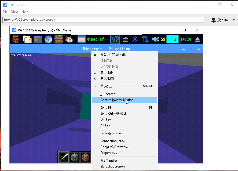Image resolution: width=238 pixels, height=171 pixels.
Task: Click the network up-down arrows icon
Action: pyautogui.click(x=145, y=39)
